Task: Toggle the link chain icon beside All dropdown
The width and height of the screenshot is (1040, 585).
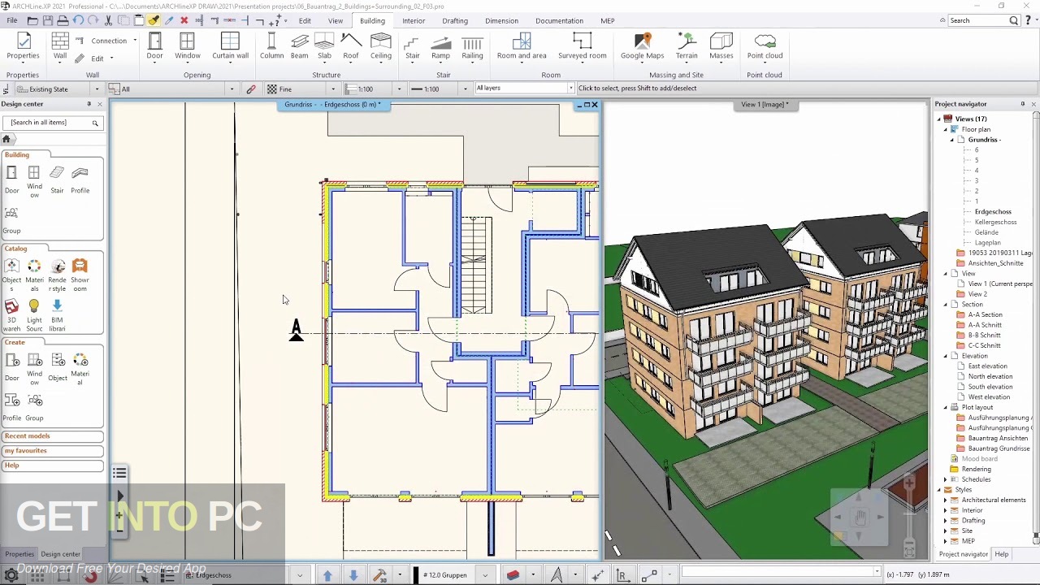Action: pyautogui.click(x=251, y=89)
